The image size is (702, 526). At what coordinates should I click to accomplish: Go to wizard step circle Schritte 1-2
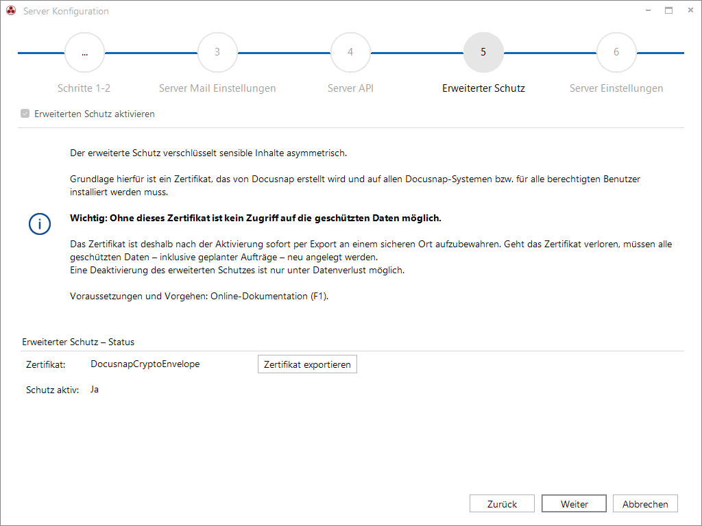click(x=84, y=52)
